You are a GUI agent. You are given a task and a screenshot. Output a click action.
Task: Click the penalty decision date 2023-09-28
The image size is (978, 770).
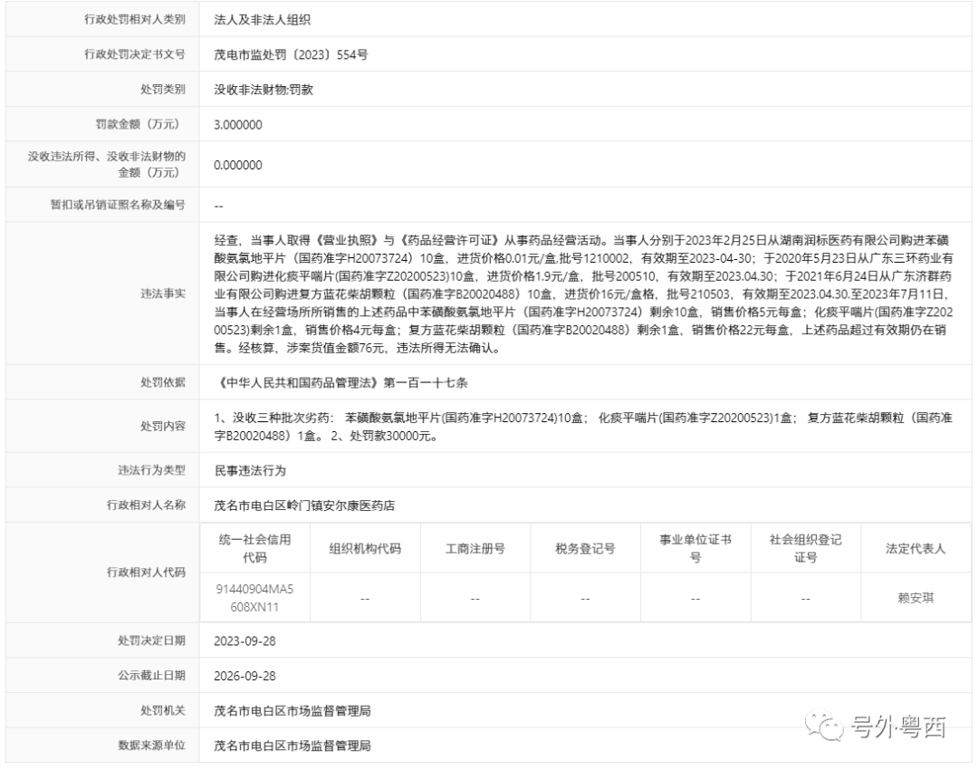244,640
